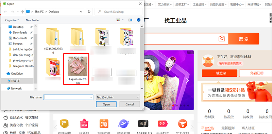This screenshot has height=134, width=272.
Task: Select Desktop in the navigation pane
Action: click(x=18, y=27)
